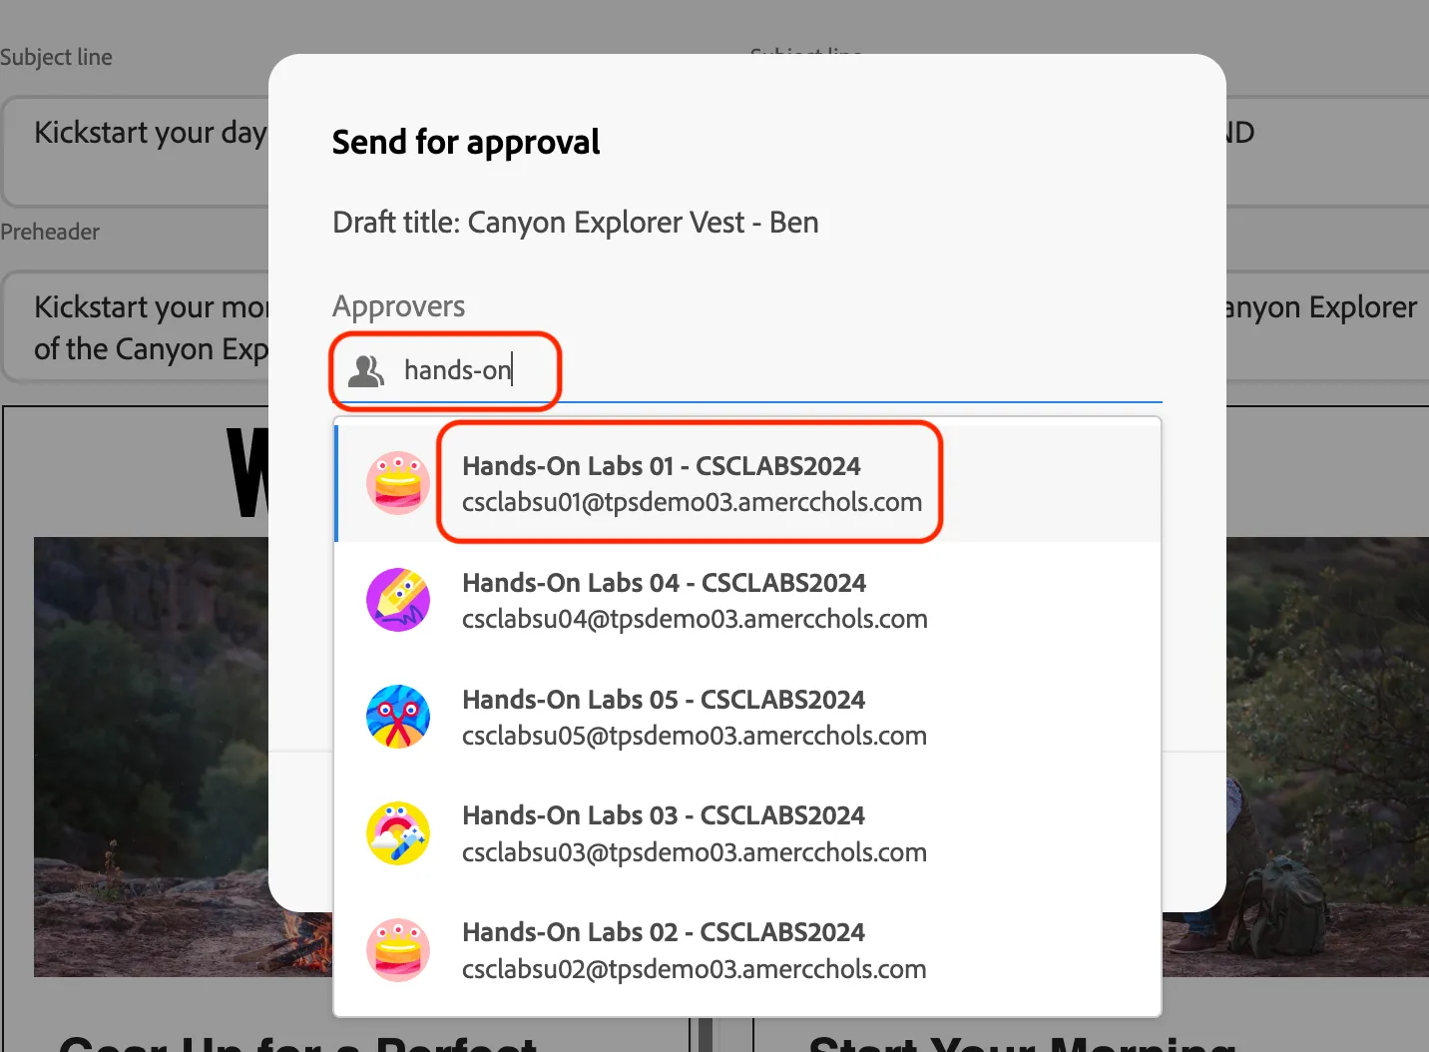
Task: Click email csclabsu05@tpsdemo03.amercchols.com
Action: pyautogui.click(x=695, y=736)
